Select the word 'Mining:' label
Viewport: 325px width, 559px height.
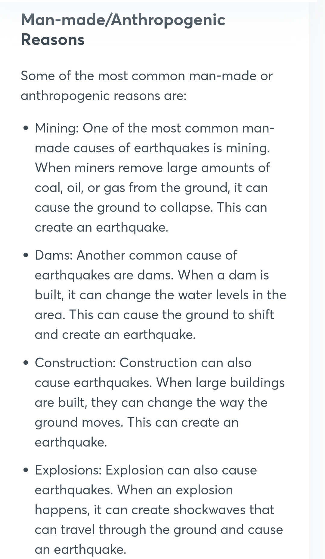coord(57,128)
